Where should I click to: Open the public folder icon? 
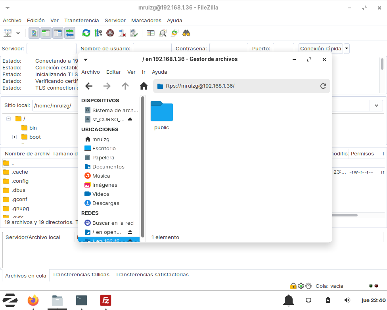[x=162, y=111]
